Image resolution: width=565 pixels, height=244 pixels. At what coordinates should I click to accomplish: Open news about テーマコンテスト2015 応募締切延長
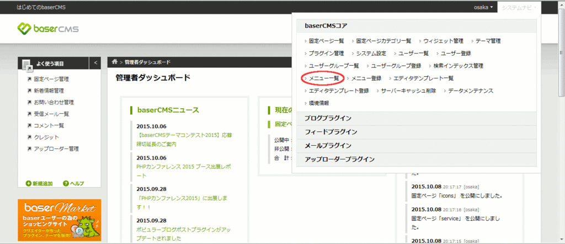(x=183, y=140)
